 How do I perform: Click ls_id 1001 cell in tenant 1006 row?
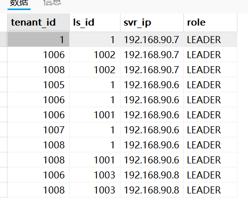coord(95,115)
